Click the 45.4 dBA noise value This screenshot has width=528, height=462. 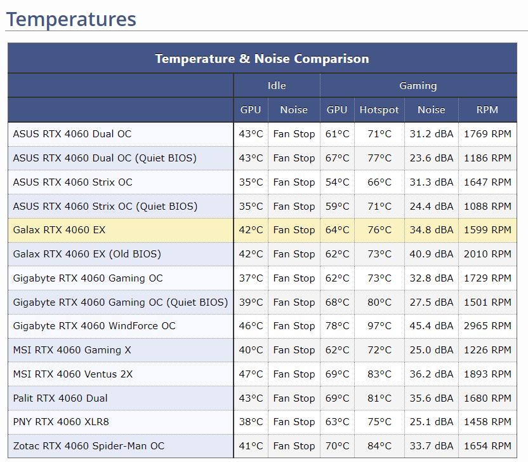[432, 326]
